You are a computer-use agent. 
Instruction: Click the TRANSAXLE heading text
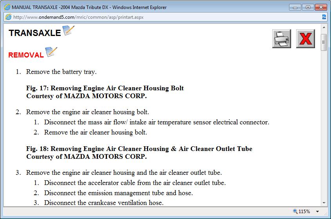35,33
